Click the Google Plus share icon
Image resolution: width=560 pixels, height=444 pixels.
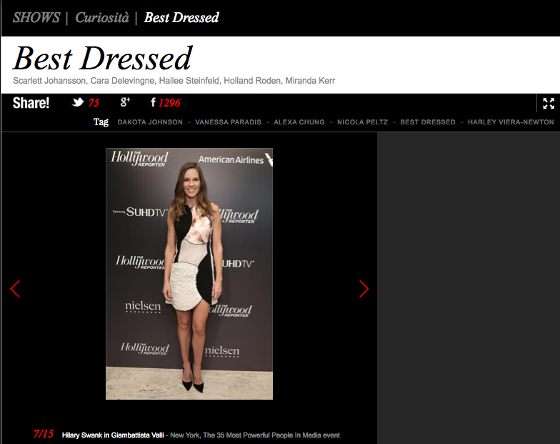[x=125, y=103]
